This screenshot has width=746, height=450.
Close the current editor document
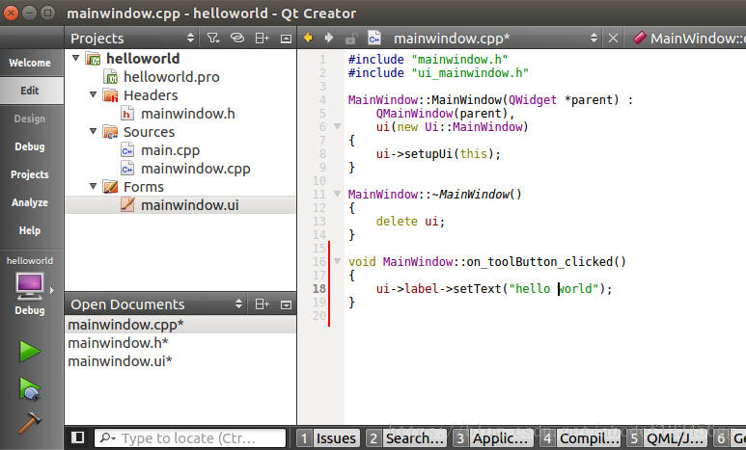click(x=613, y=38)
